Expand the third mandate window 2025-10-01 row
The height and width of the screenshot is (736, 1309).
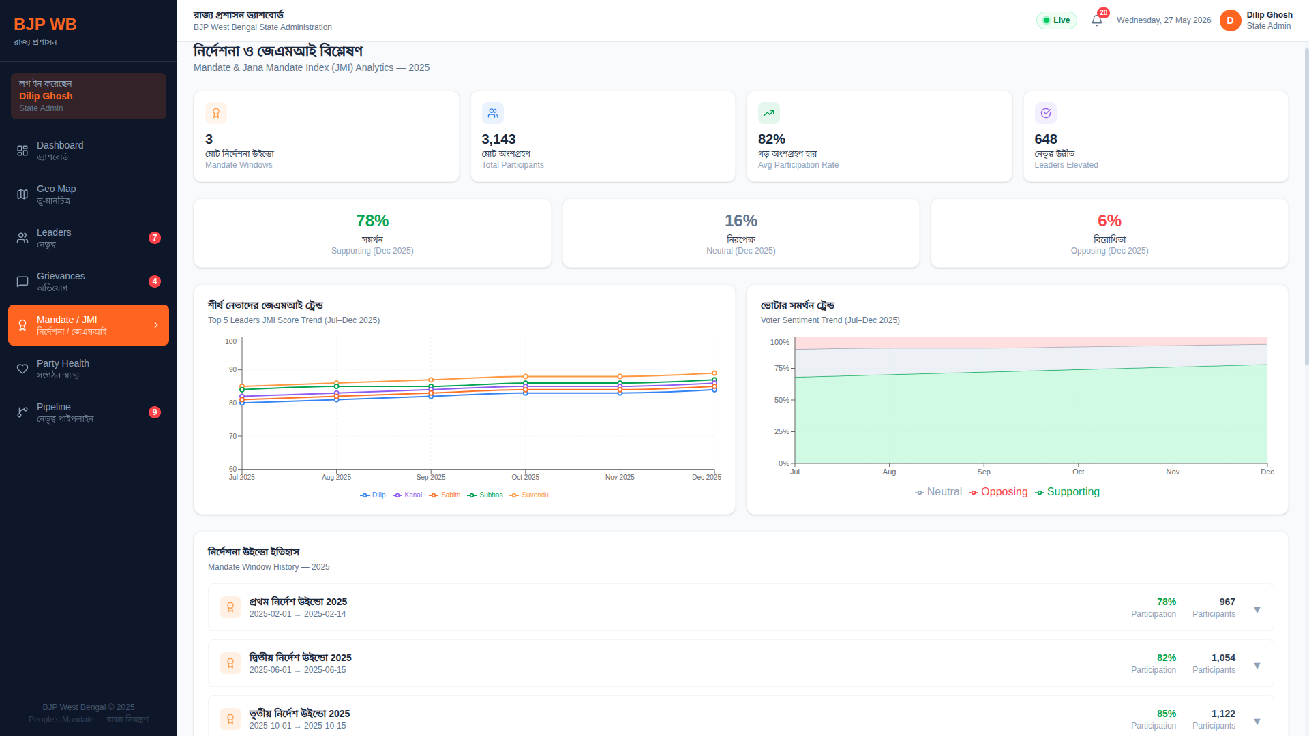741,717
